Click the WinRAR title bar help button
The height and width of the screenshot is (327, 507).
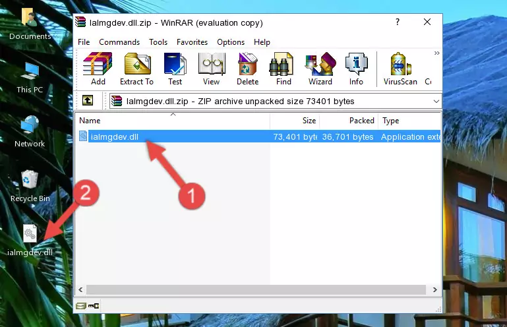(x=398, y=22)
